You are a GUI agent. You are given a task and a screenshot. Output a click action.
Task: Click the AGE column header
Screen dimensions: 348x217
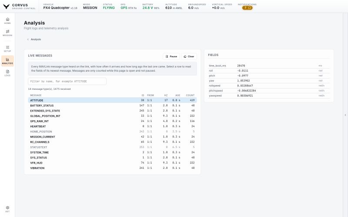(x=178, y=95)
